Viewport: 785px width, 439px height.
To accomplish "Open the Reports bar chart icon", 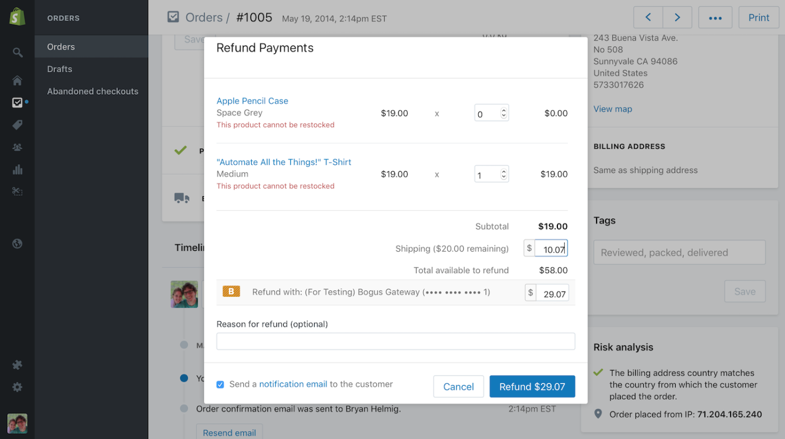I will coord(17,170).
